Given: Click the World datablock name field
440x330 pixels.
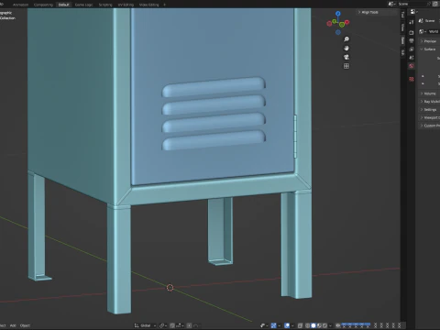Looking at the screenshot, I should coord(434,31).
